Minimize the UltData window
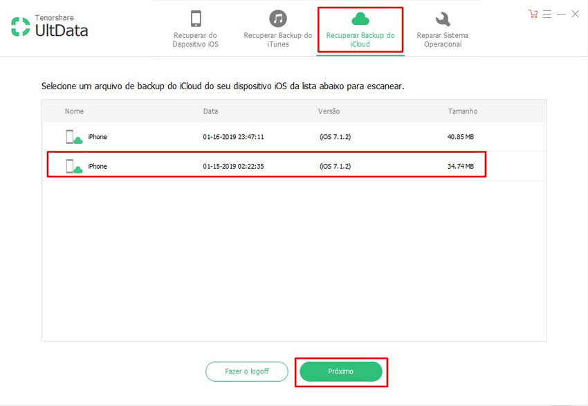 (561, 15)
